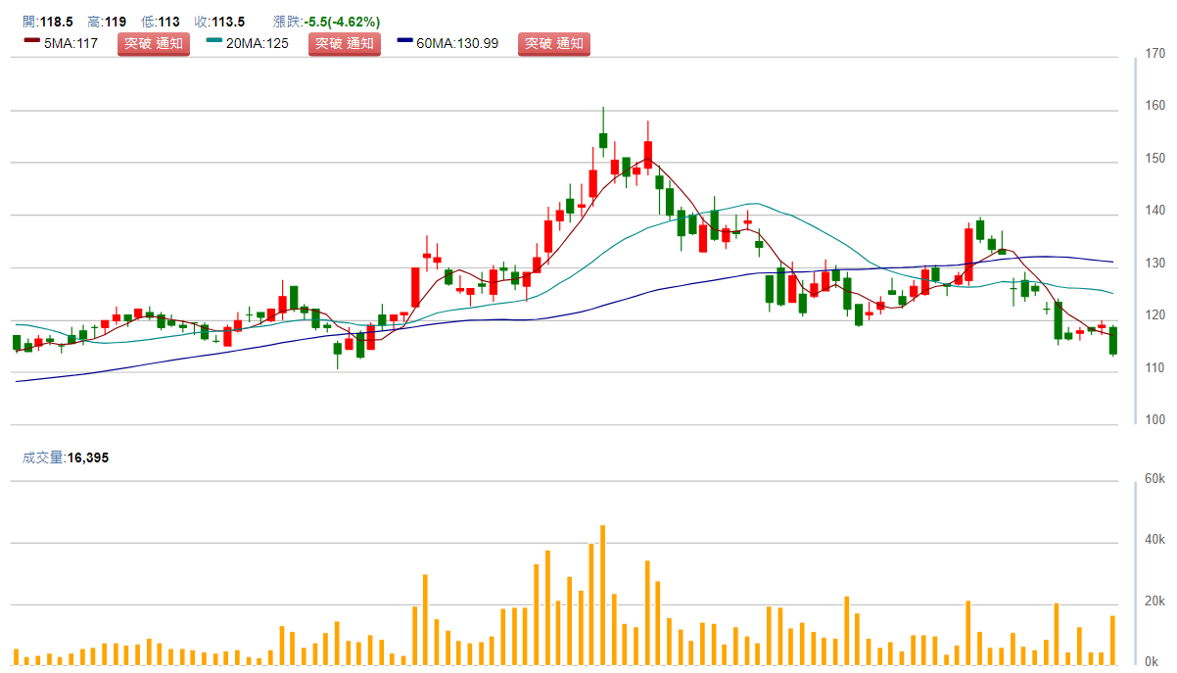Click the 突破 通知 button beside 5MA

coord(152,43)
